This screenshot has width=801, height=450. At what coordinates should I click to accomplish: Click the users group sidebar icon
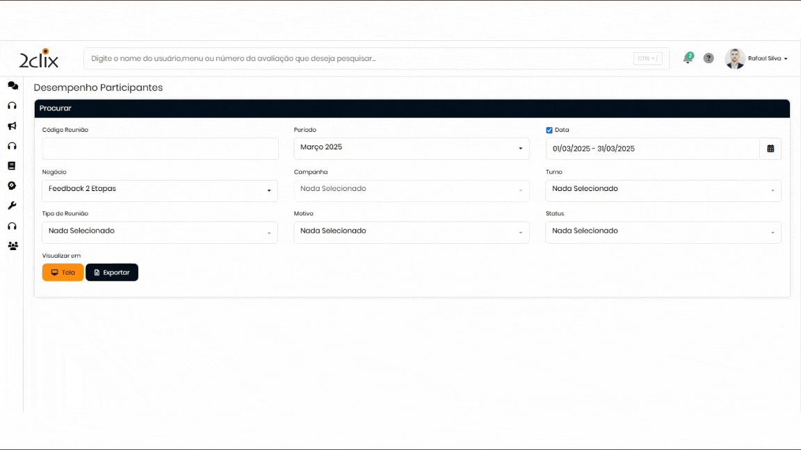click(x=13, y=246)
